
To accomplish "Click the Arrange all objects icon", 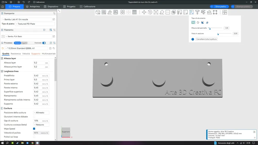I will click(116, 12).
